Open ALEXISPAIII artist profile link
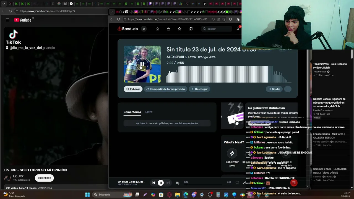This screenshot has width=354, height=199. click(x=175, y=57)
